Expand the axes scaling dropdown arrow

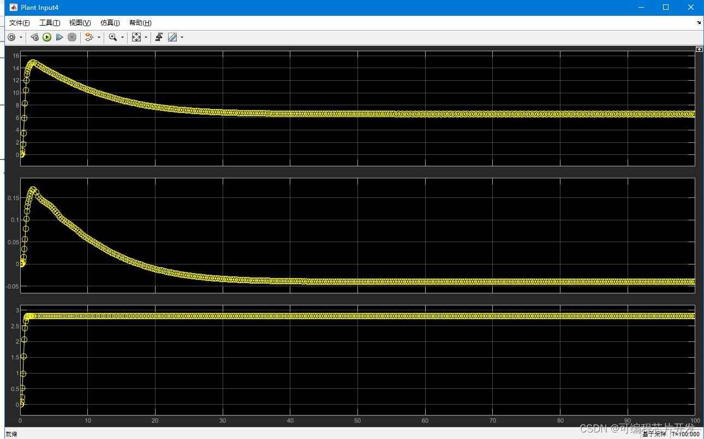[x=146, y=37]
